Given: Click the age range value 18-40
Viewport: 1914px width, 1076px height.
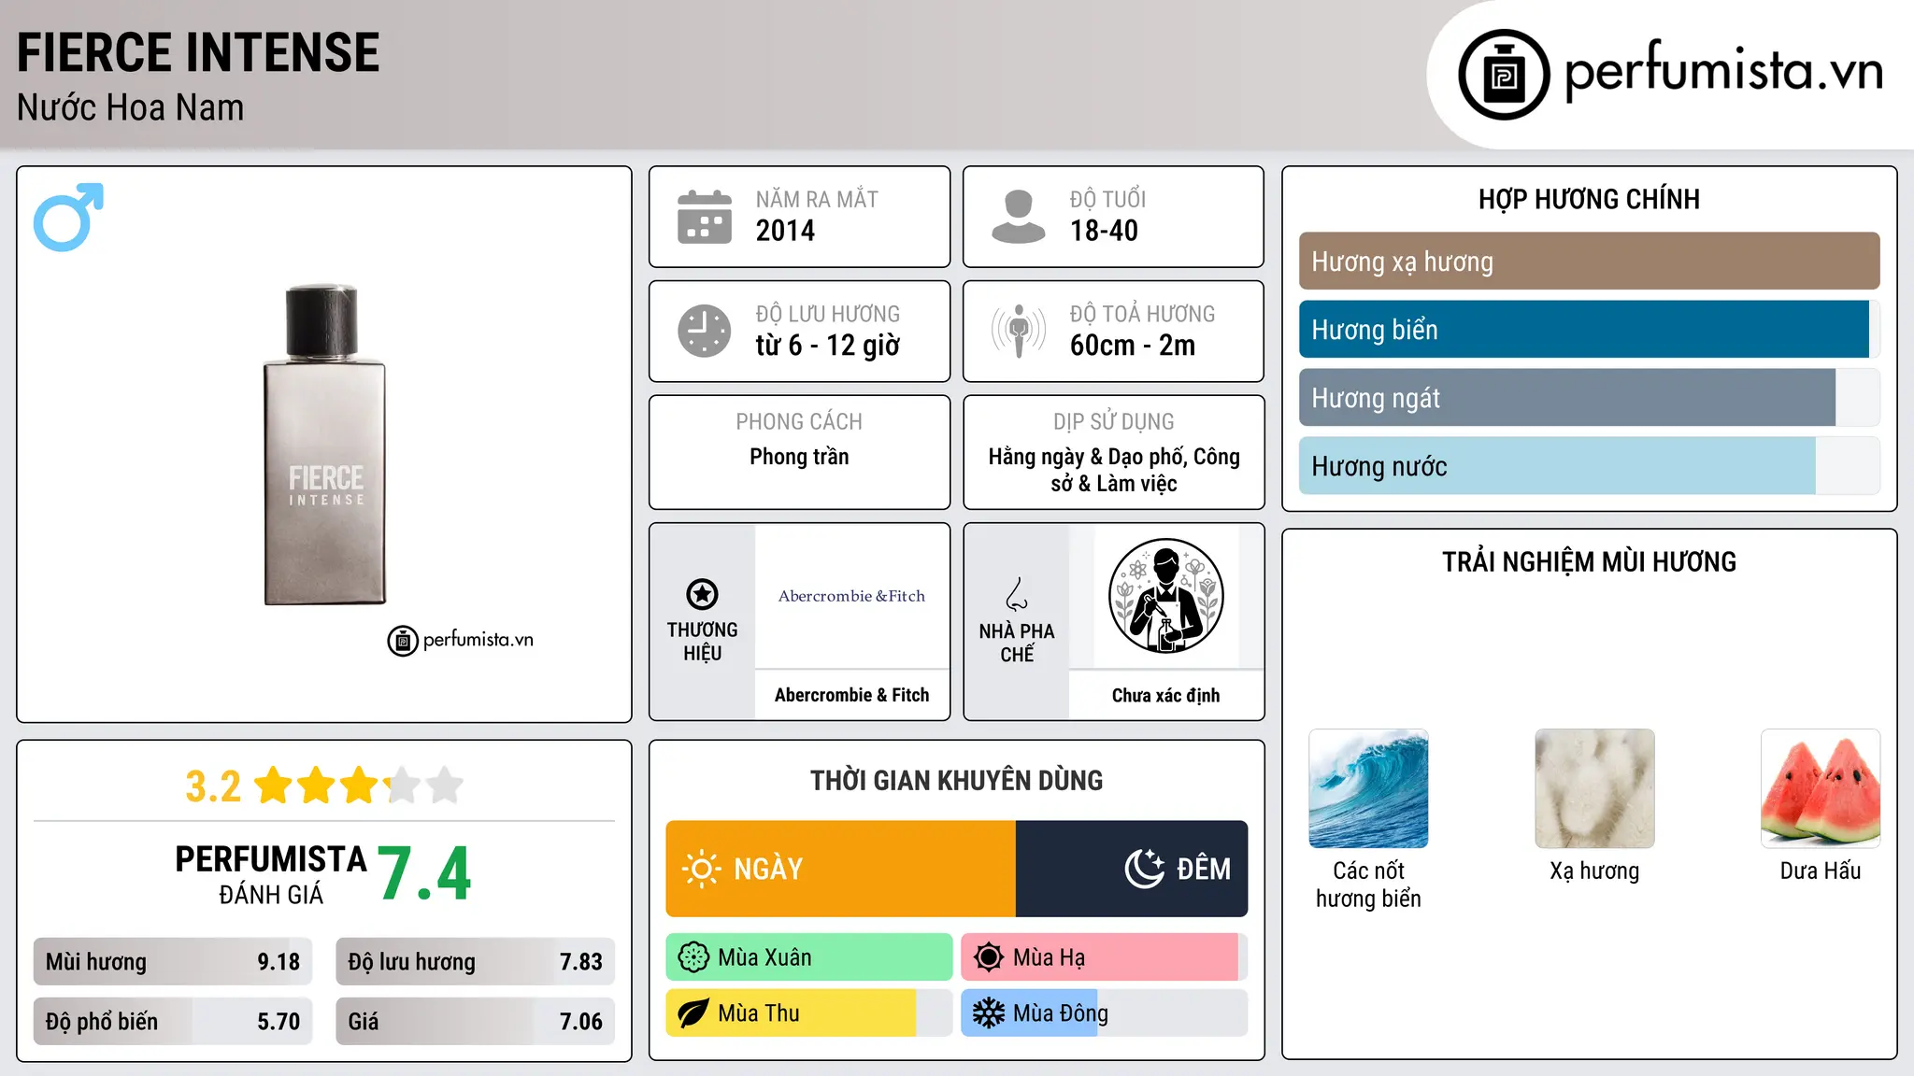Looking at the screenshot, I should pos(1104,231).
